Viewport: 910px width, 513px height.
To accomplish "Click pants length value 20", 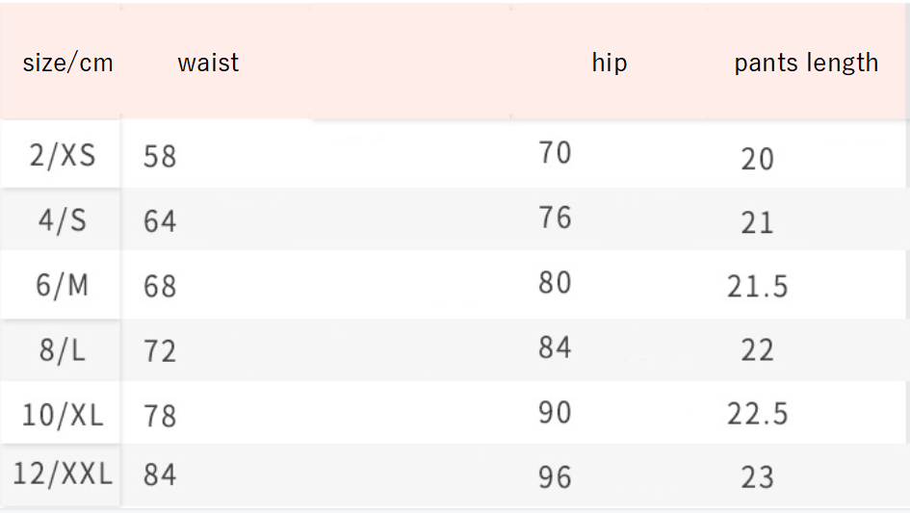I will [x=757, y=159].
